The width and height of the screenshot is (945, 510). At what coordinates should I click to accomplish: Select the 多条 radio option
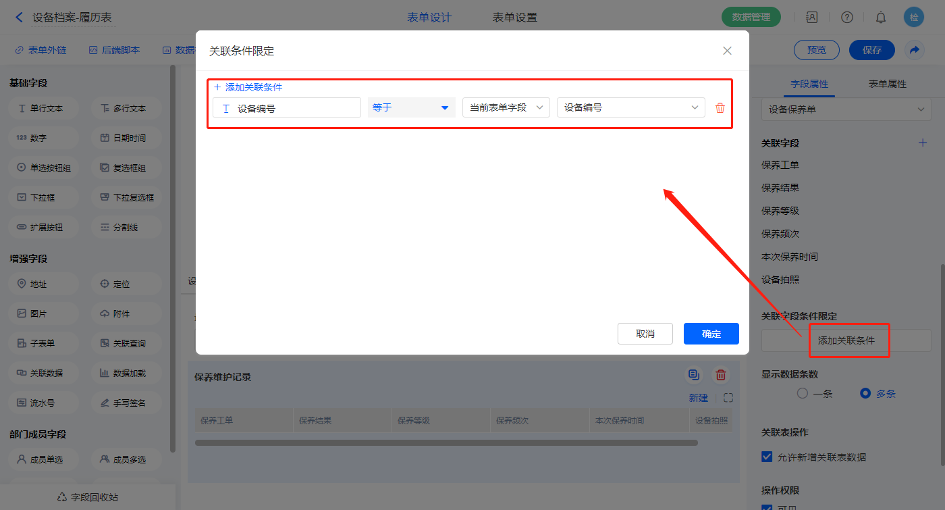pos(865,393)
